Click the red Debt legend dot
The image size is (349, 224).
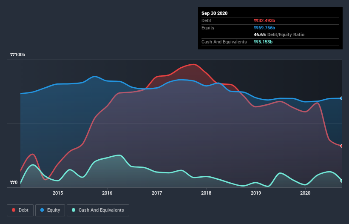[x=14, y=210]
